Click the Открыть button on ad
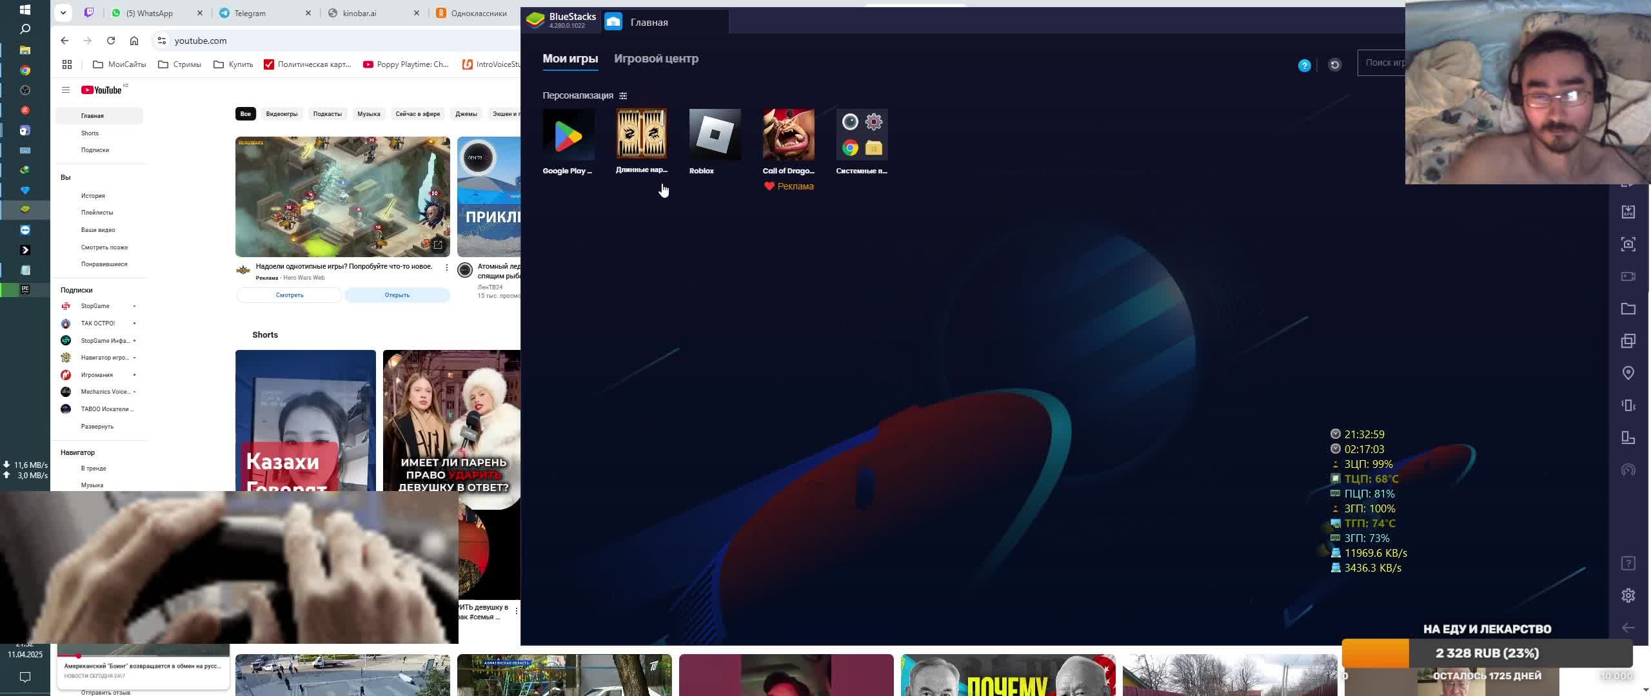 [x=397, y=295]
